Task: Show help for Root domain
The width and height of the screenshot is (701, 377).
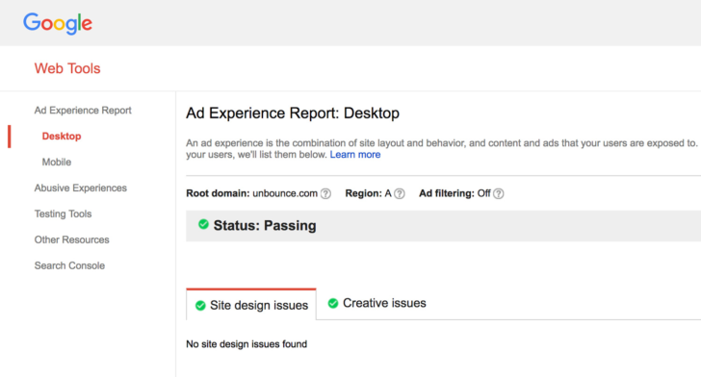Action: pyautogui.click(x=325, y=193)
